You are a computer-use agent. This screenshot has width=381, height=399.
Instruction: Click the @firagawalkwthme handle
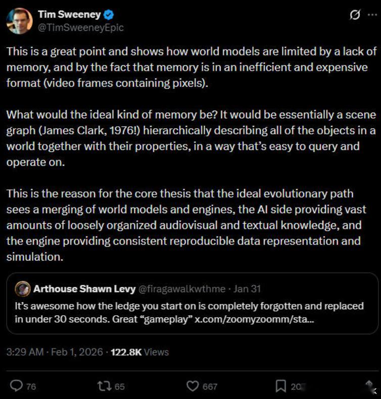point(181,289)
